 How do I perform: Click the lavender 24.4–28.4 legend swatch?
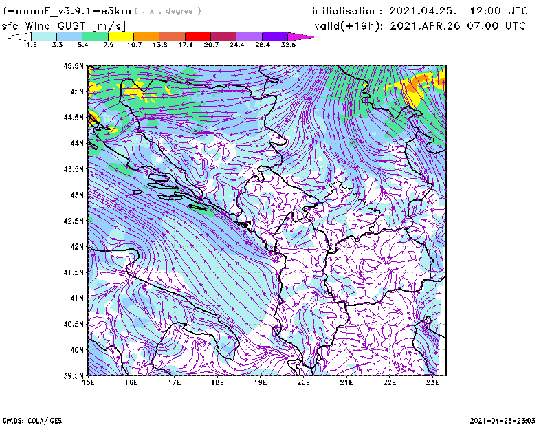coord(249,36)
